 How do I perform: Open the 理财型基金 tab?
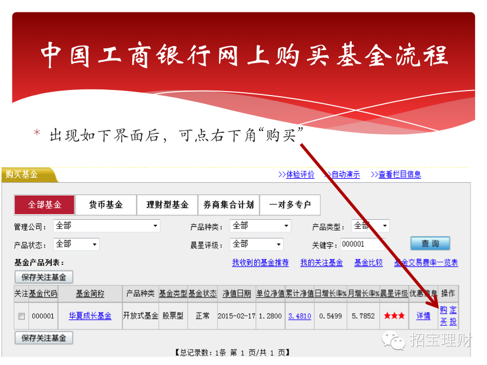[x=167, y=205]
